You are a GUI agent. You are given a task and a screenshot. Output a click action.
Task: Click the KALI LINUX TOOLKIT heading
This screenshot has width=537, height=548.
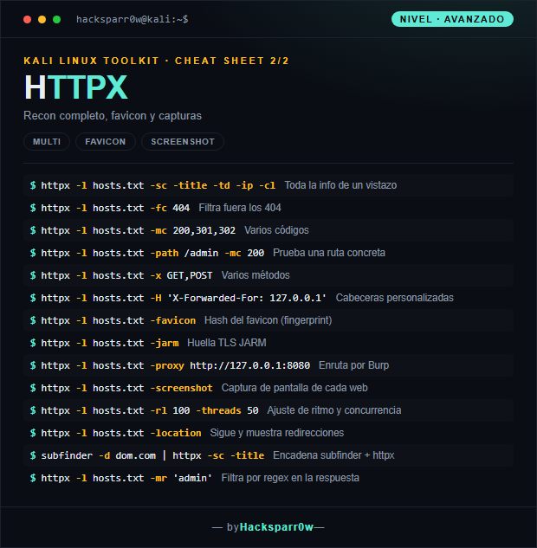coord(156,61)
